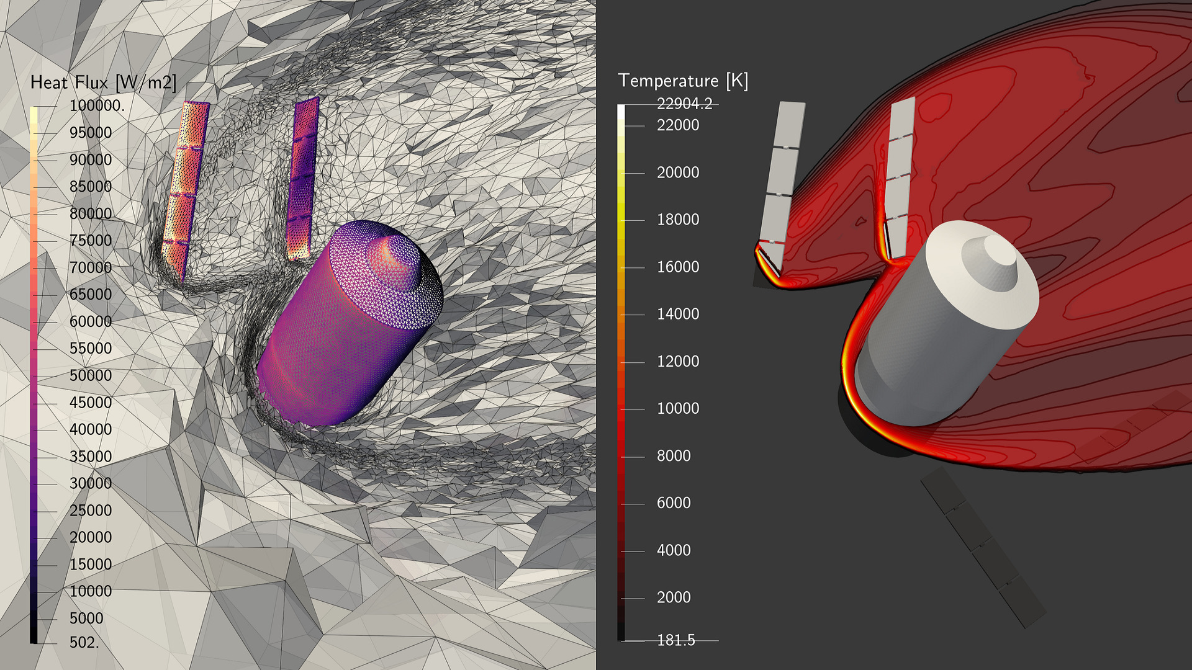This screenshot has width=1192, height=670.
Task: Click the right heat-flux solar panel
Action: point(303,180)
